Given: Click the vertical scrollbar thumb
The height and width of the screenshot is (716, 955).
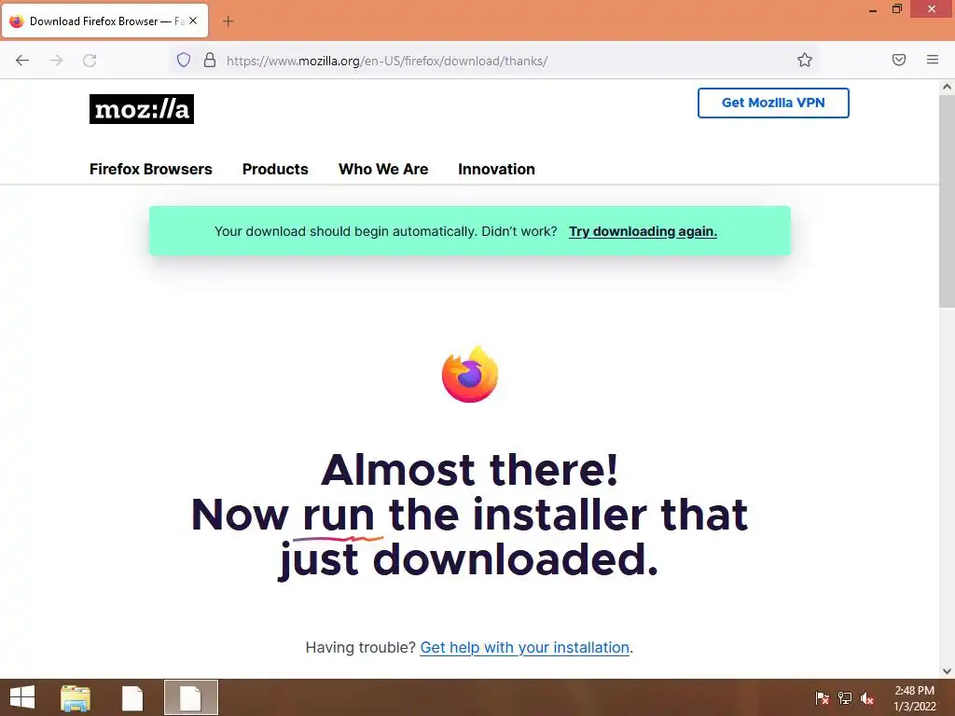Looking at the screenshot, I should 947,201.
